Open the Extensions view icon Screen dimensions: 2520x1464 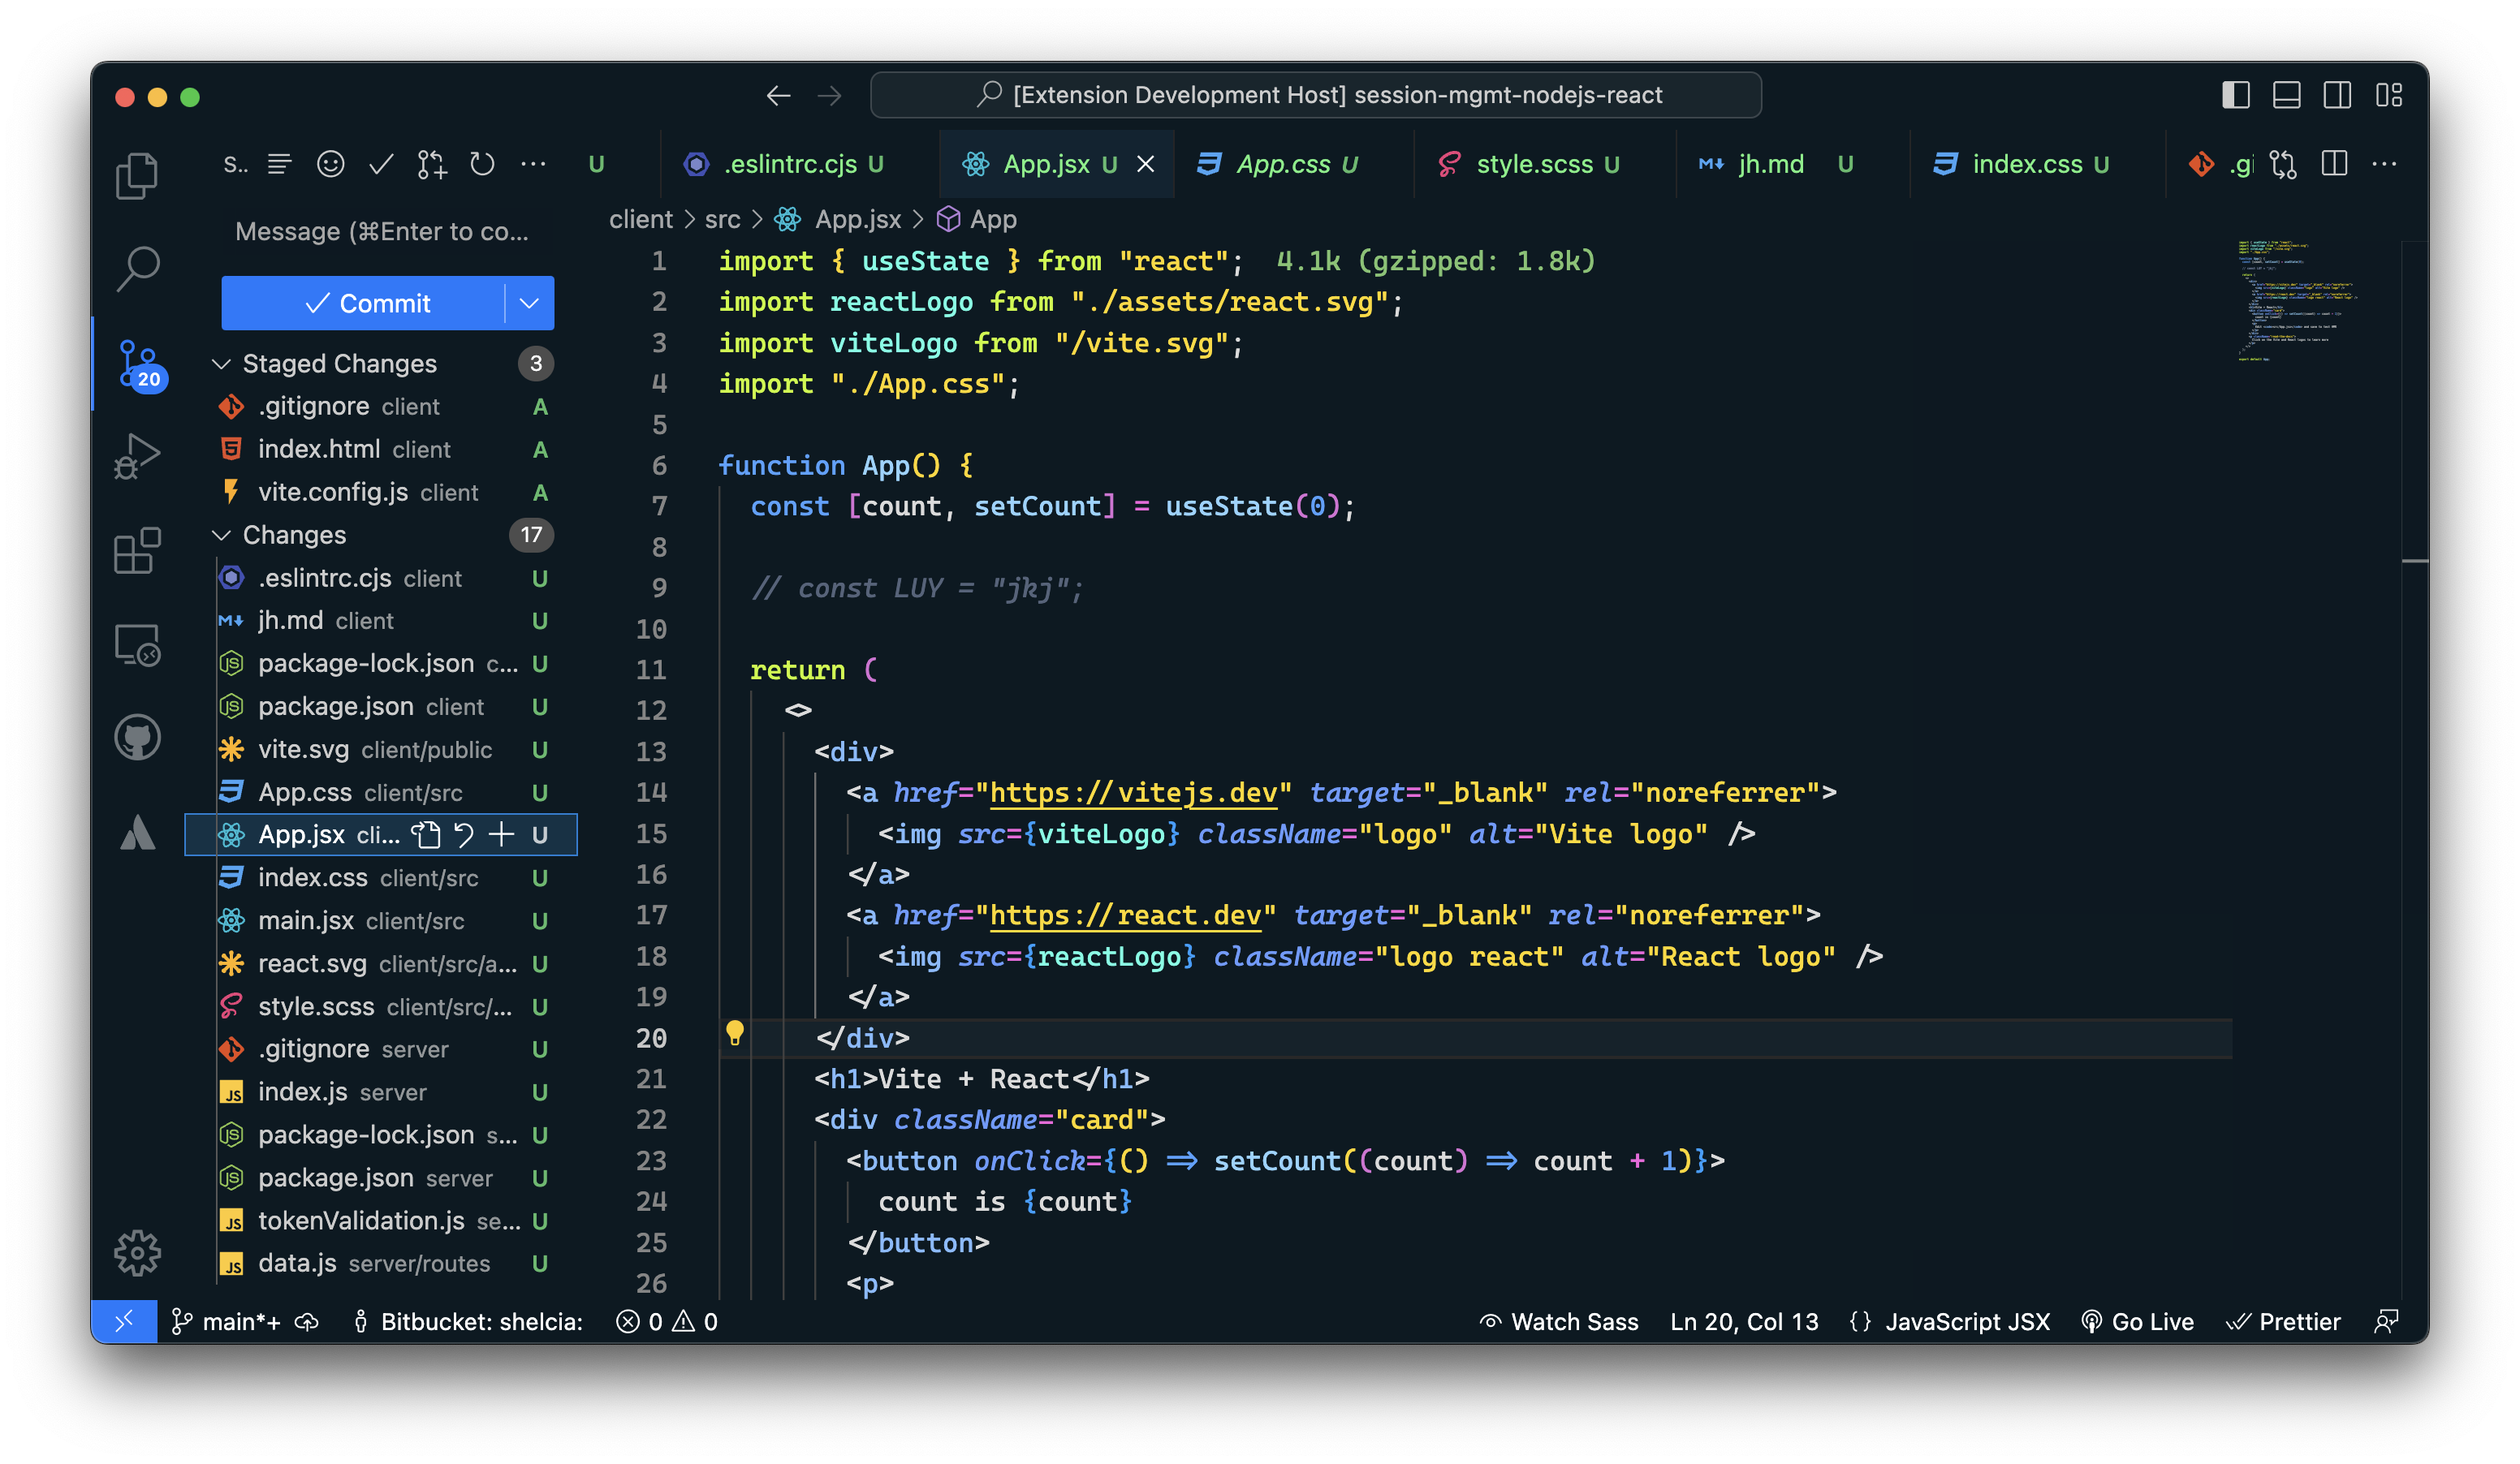tap(137, 551)
